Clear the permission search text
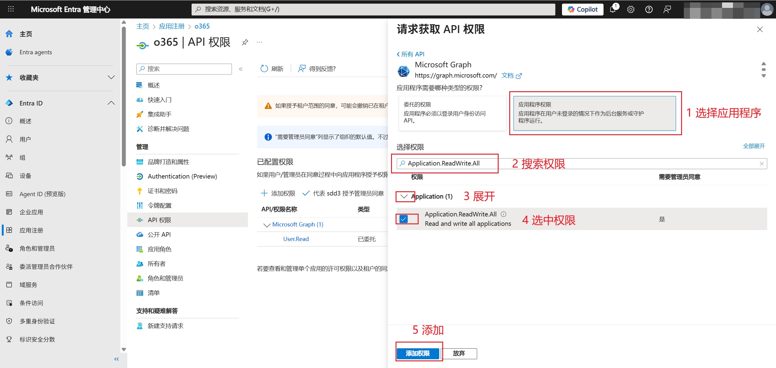The height and width of the screenshot is (368, 776). (761, 164)
